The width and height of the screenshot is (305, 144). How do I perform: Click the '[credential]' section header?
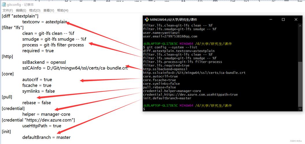13,108
